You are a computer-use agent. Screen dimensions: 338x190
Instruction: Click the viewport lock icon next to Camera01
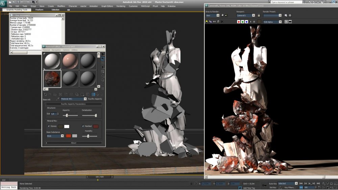point(259,16)
